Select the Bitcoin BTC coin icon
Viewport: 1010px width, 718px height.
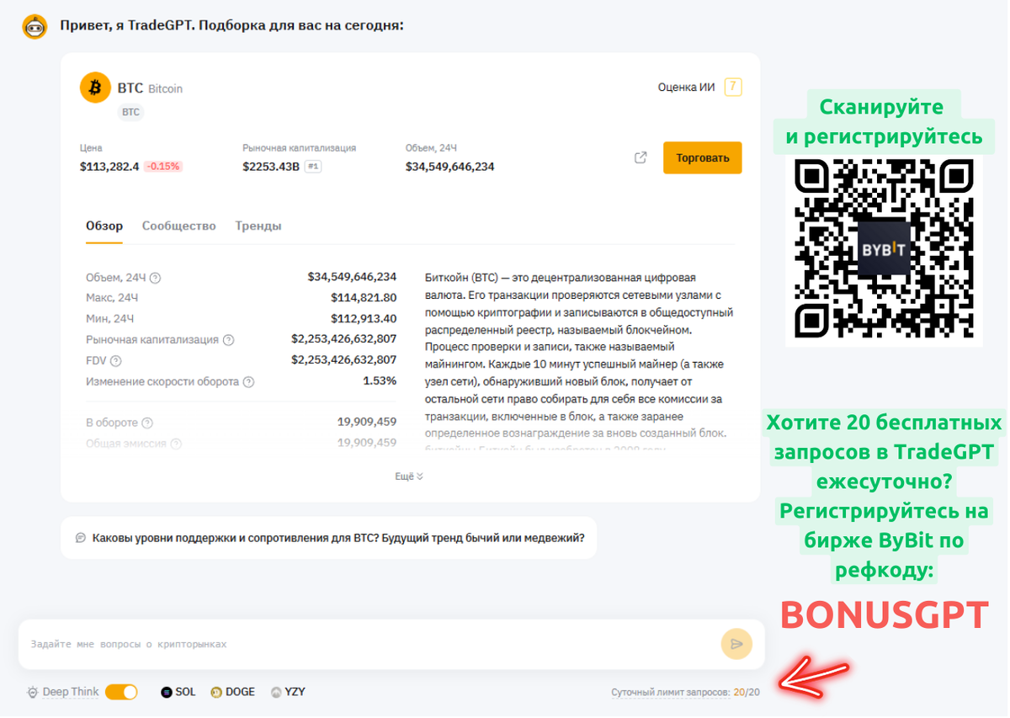pos(97,88)
